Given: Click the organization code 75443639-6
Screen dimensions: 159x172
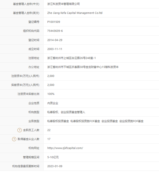Looking at the screenshot, I should coord(55,31).
